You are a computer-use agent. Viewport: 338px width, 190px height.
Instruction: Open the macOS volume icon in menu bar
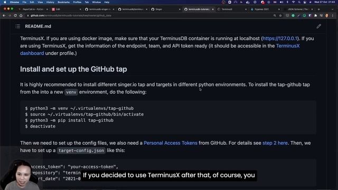pos(281,2)
